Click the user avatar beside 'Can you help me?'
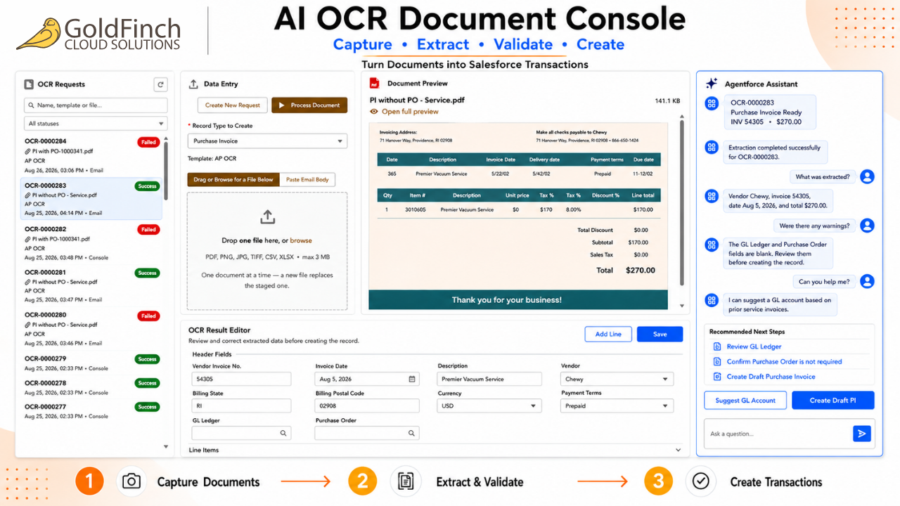 [868, 281]
